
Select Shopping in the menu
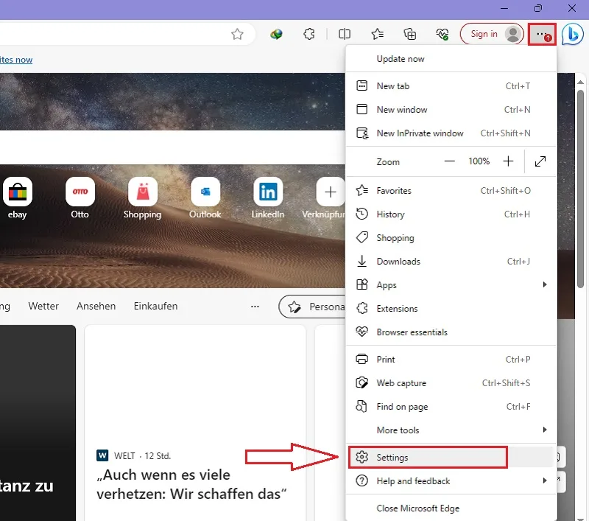[x=451, y=238]
